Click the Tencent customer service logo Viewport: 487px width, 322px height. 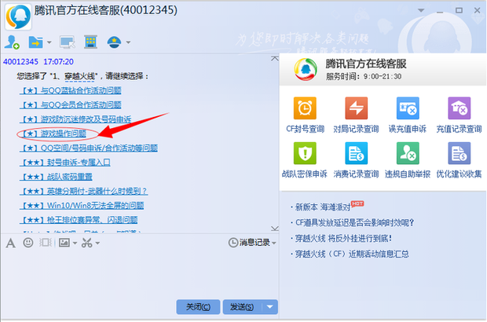tap(306, 70)
